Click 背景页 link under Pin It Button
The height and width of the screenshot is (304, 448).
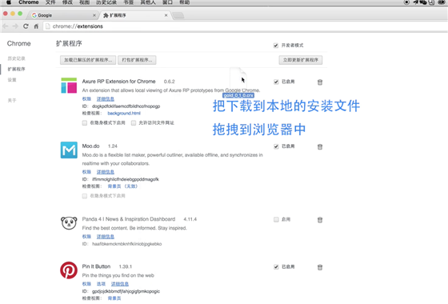click(114, 298)
